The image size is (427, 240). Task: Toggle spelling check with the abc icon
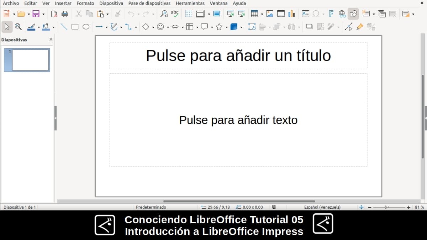click(x=175, y=14)
